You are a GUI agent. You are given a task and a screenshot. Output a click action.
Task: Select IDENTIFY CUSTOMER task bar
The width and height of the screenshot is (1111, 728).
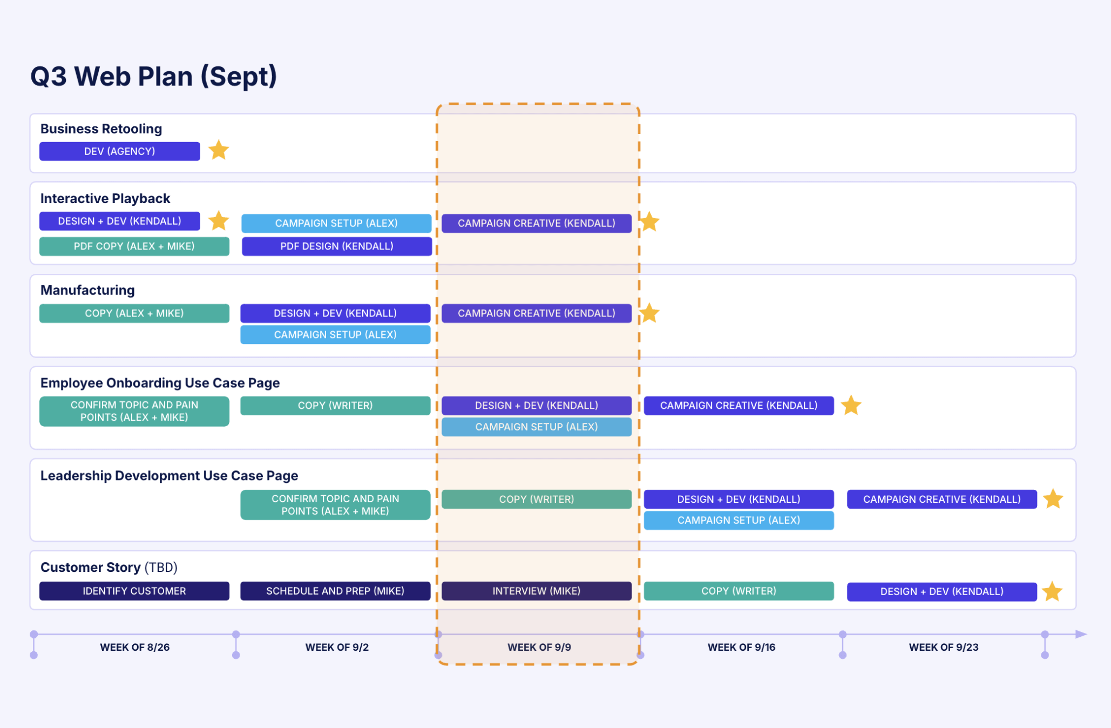tap(134, 591)
